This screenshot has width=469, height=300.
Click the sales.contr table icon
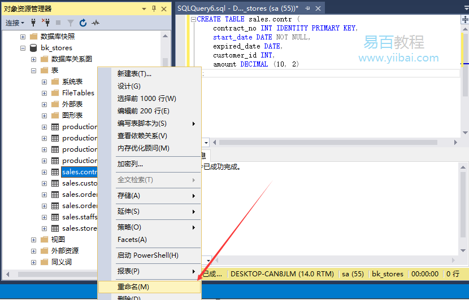[55, 172]
